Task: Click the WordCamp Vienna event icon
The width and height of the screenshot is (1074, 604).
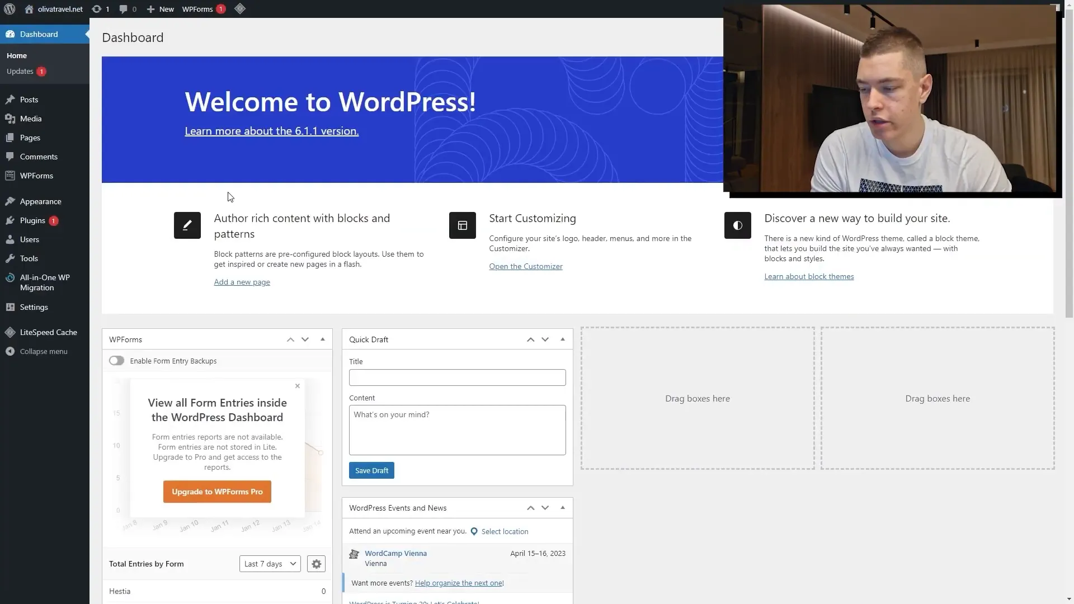Action: (354, 554)
